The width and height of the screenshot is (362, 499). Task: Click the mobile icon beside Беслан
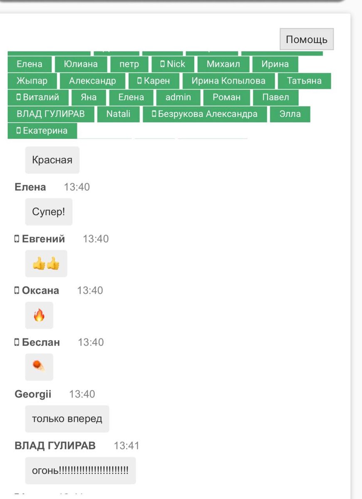17,343
